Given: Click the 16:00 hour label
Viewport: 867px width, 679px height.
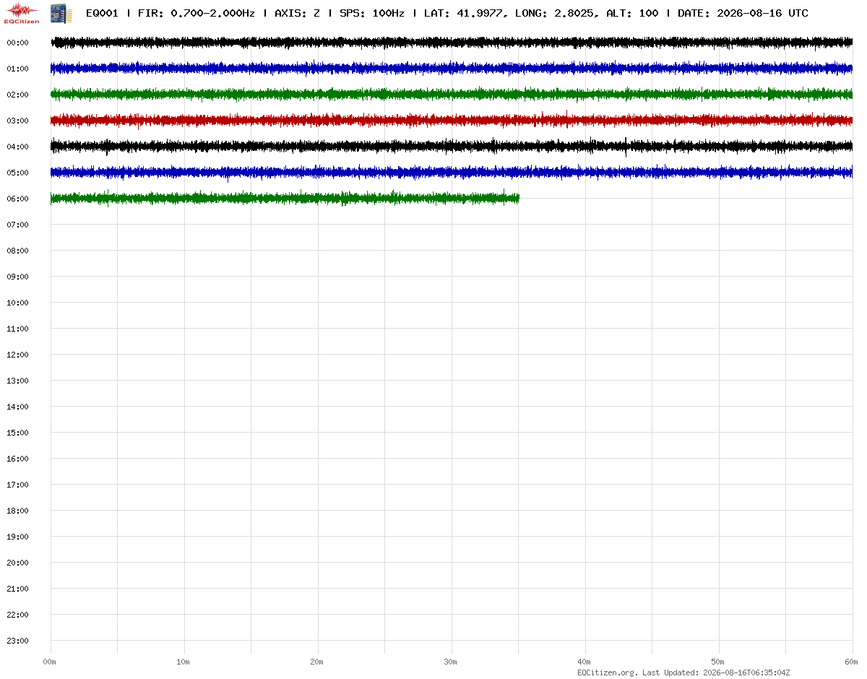Looking at the screenshot, I should (x=17, y=459).
